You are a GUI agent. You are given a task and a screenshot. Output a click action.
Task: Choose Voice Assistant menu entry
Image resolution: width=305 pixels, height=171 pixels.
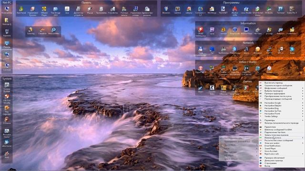tap(282, 151)
